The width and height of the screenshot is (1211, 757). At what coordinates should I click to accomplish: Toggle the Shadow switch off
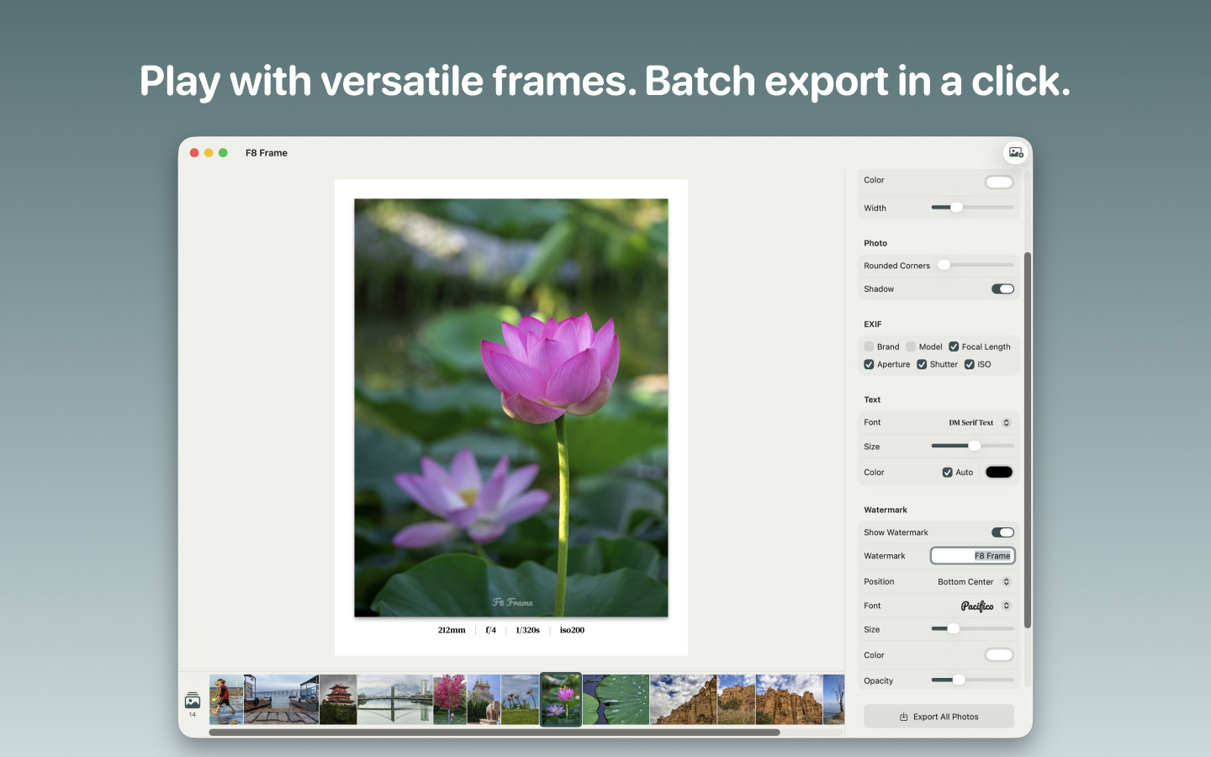point(1002,289)
